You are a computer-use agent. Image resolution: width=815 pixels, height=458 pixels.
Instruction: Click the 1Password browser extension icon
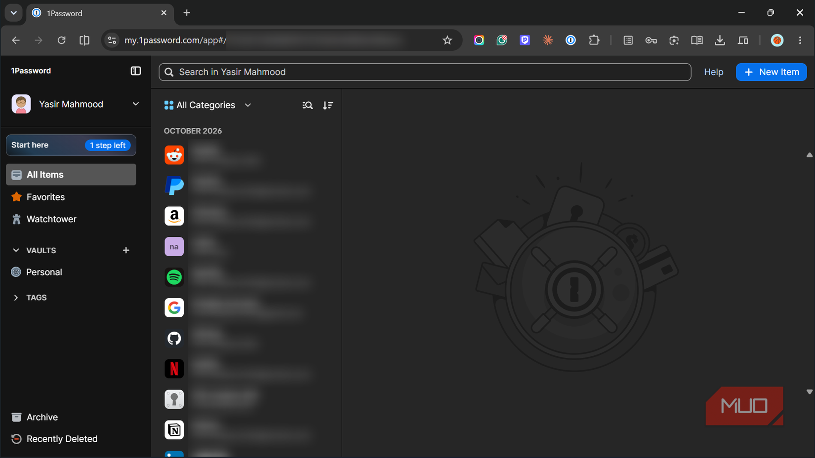coord(570,40)
